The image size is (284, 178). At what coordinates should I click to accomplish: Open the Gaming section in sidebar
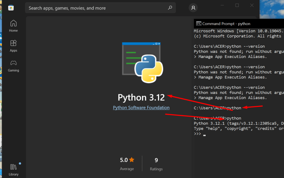[x=13, y=66]
